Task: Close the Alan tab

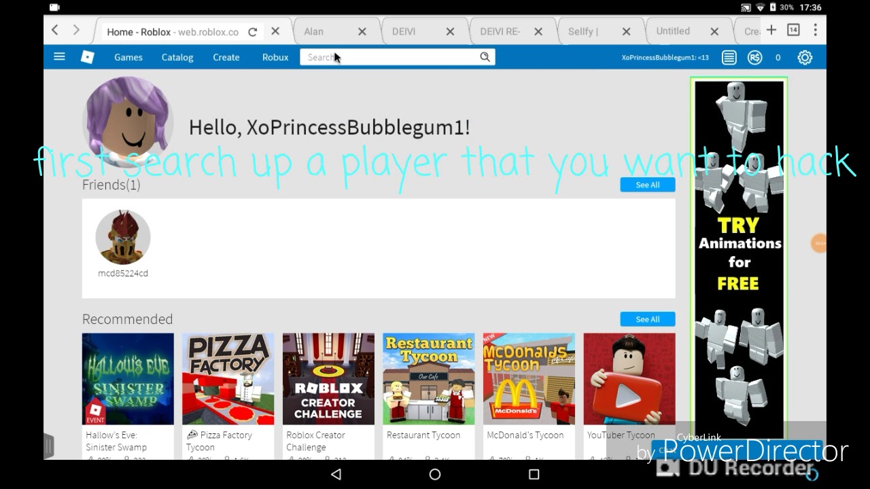Action: [362, 31]
